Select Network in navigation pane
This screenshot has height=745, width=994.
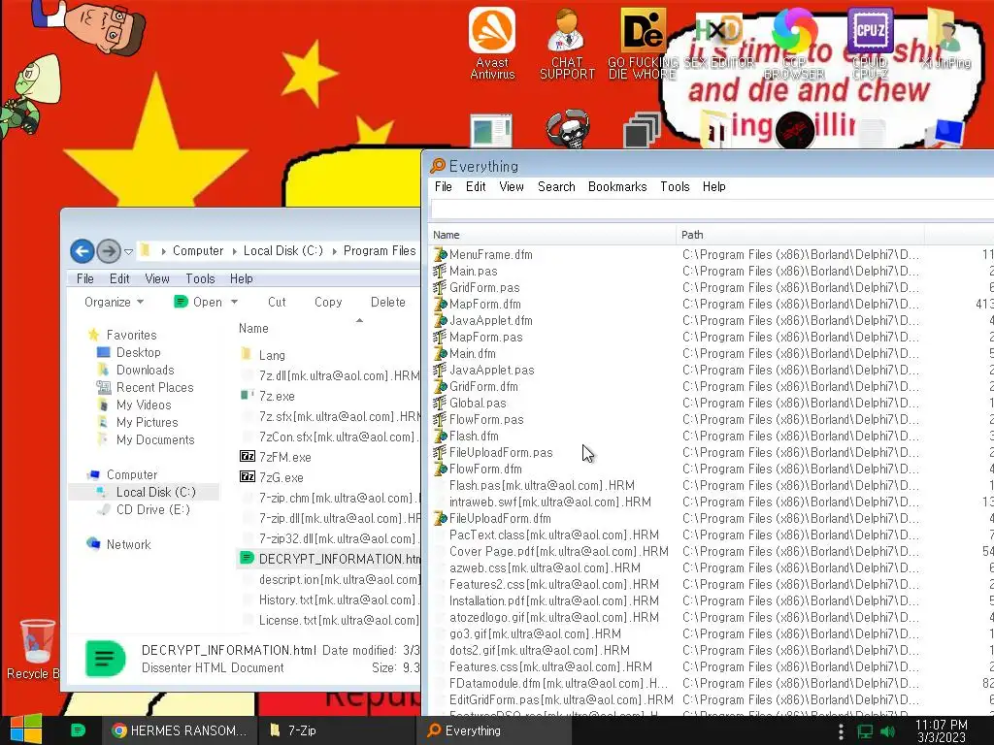coord(129,544)
